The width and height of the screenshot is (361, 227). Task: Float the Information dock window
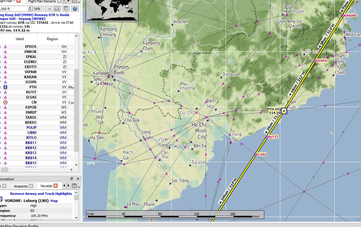pos(72,179)
